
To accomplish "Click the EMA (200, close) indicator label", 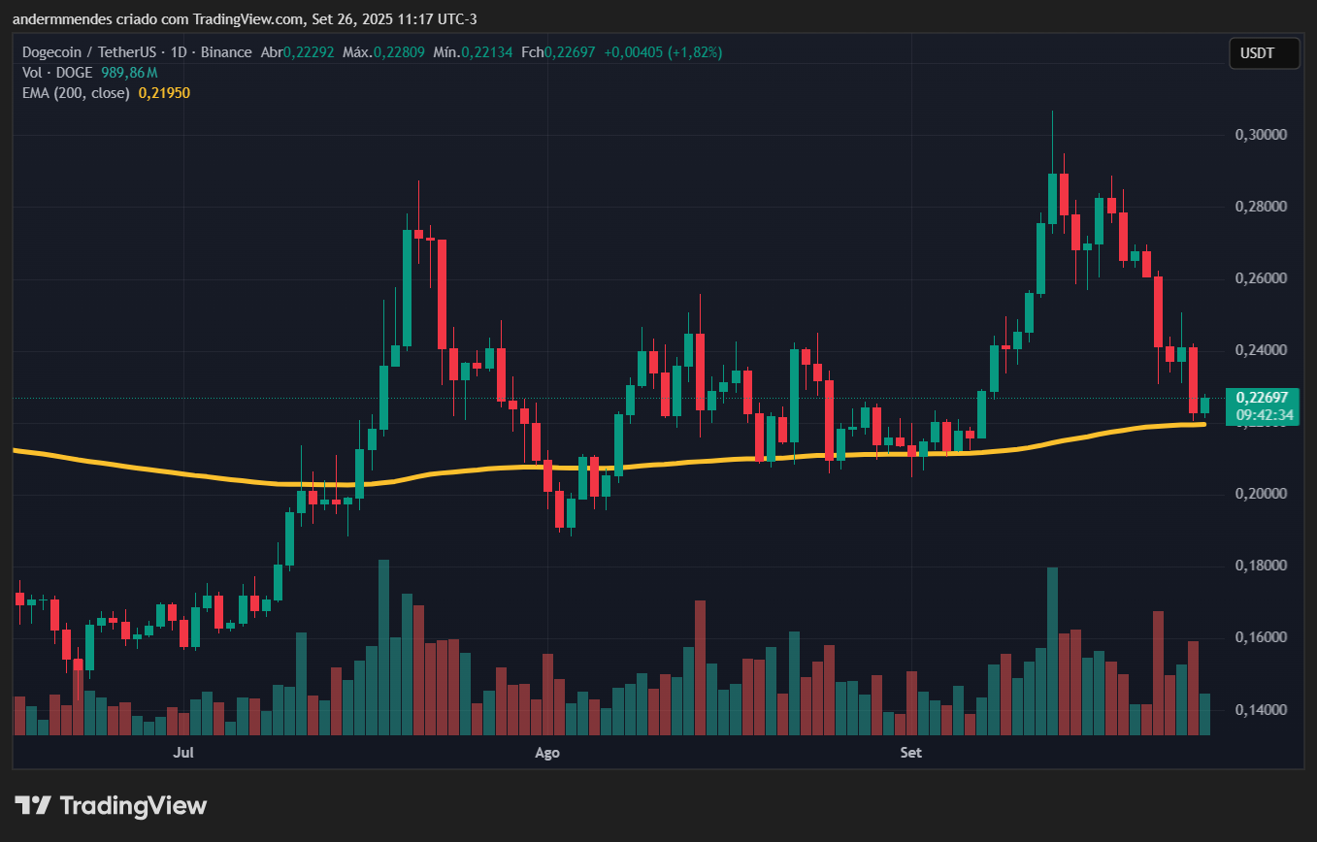I will tap(76, 93).
